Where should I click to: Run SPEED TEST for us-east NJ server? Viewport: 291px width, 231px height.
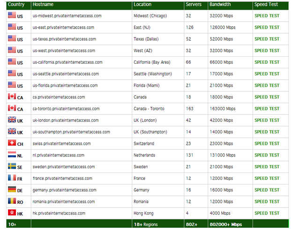(x=267, y=28)
